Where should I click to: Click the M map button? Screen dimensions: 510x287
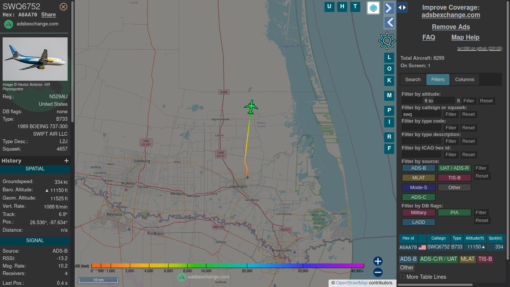[x=389, y=96]
